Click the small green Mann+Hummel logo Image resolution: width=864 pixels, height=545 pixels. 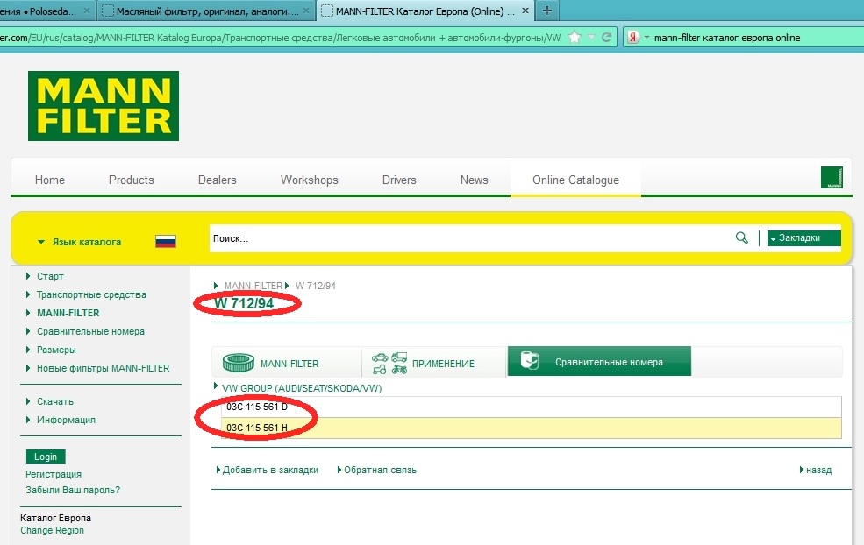tap(832, 178)
